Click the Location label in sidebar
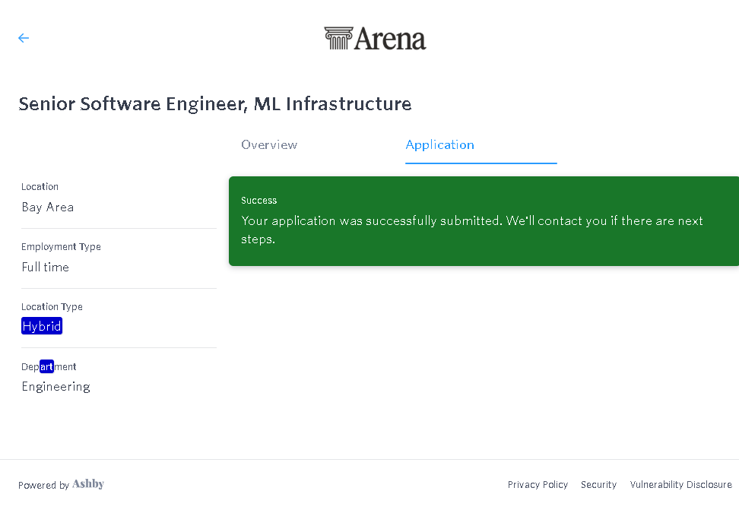 click(x=40, y=187)
